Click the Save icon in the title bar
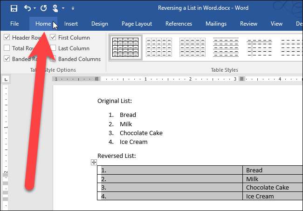The image size is (303, 211). pyautogui.click(x=14, y=8)
